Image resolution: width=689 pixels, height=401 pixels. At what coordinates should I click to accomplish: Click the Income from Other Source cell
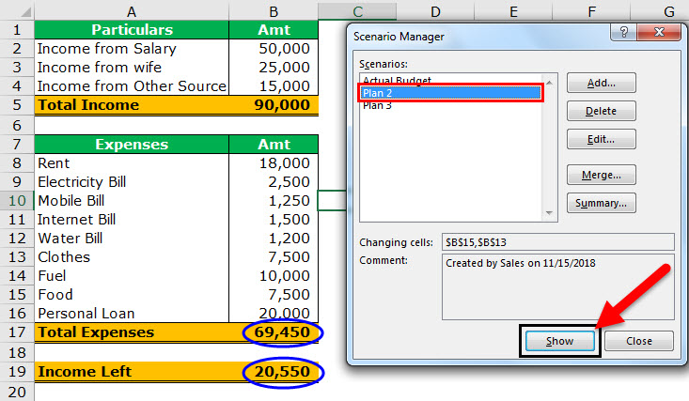click(x=132, y=86)
